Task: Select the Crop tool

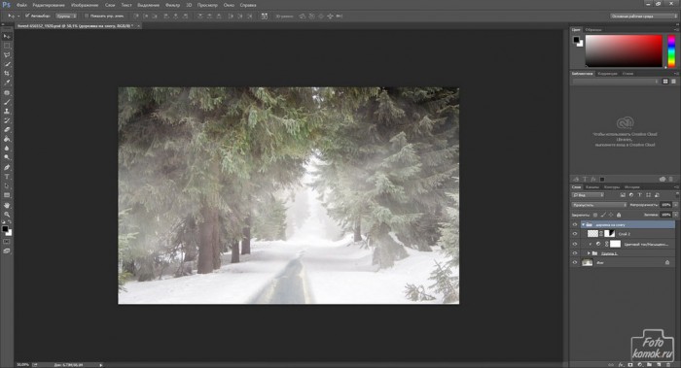Action: [x=7, y=73]
